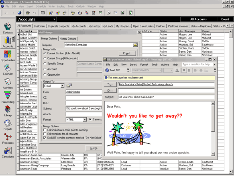Click the Cc... button in message

click(110, 91)
